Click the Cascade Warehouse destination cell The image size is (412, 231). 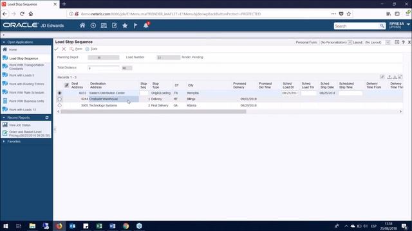click(x=114, y=99)
